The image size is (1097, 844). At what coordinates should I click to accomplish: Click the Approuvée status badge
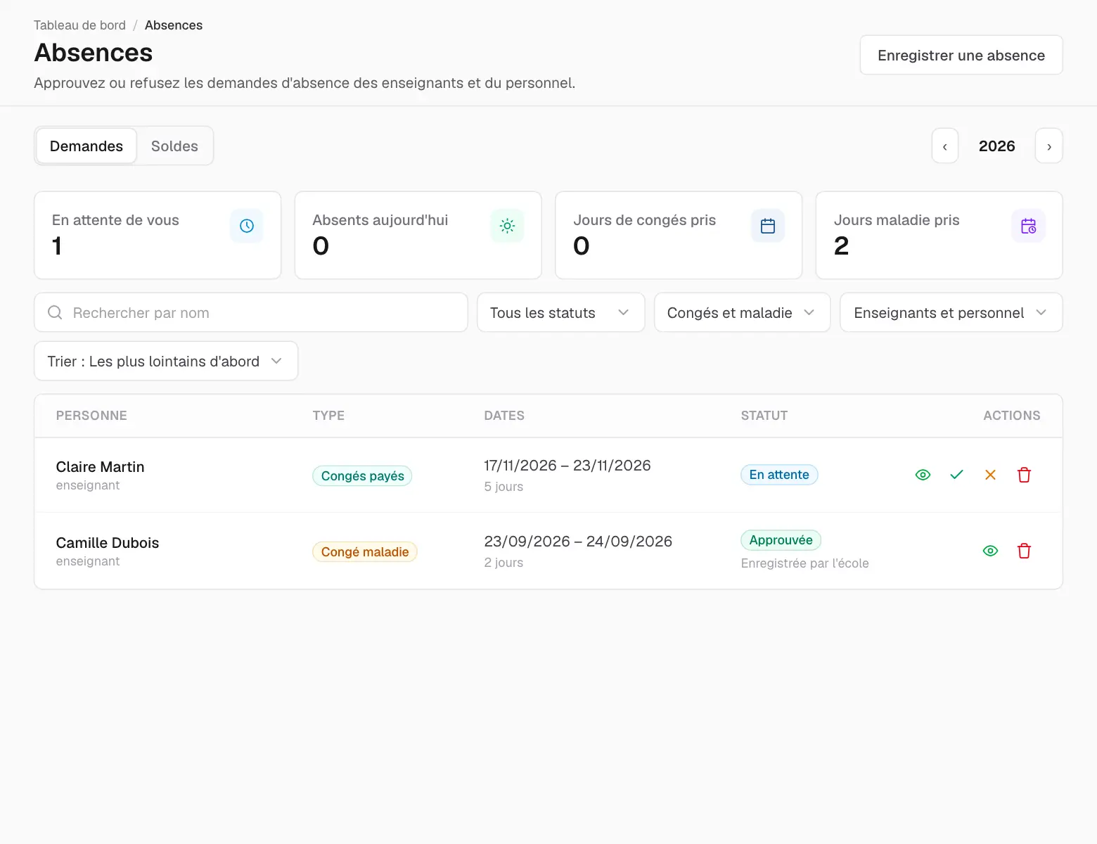pos(781,540)
